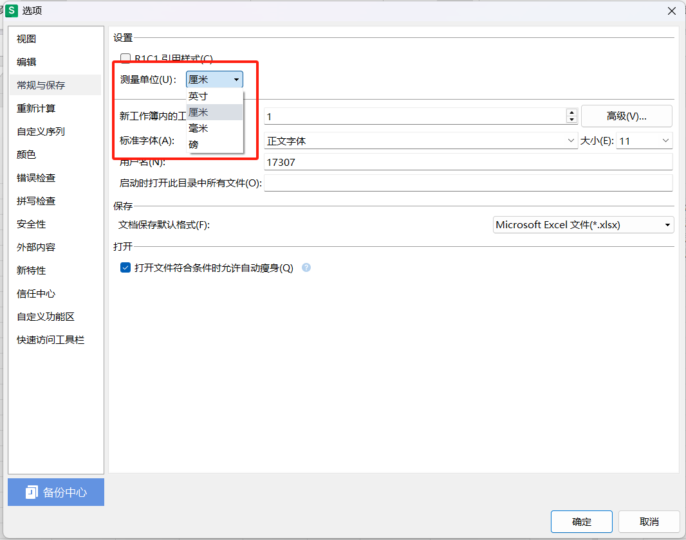Close the 选项 dialog window
Image resolution: width=686 pixels, height=540 pixels.
tap(671, 11)
